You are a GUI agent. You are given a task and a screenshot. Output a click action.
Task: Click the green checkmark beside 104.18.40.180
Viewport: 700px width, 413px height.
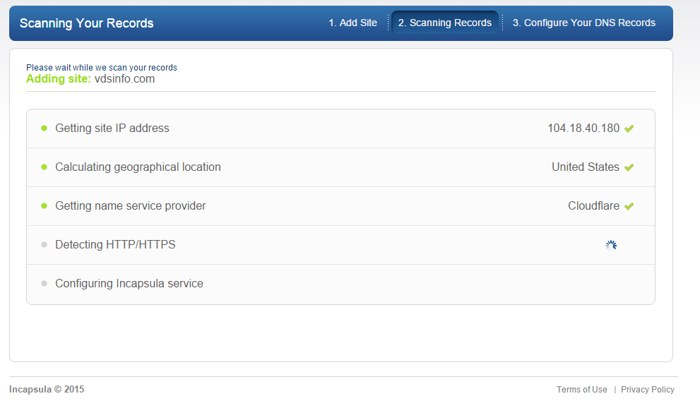629,129
